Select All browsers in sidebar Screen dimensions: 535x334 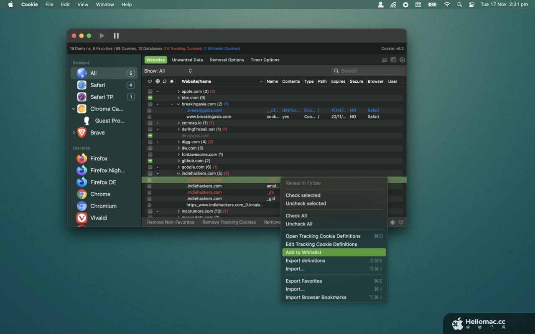coord(104,73)
